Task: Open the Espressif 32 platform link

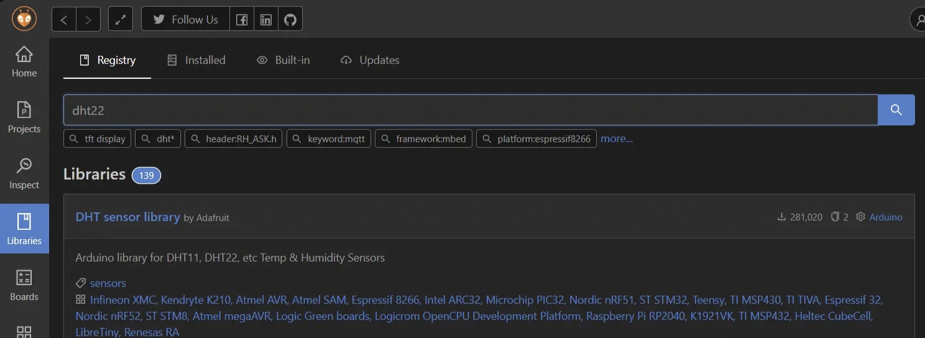Action: pos(853,299)
